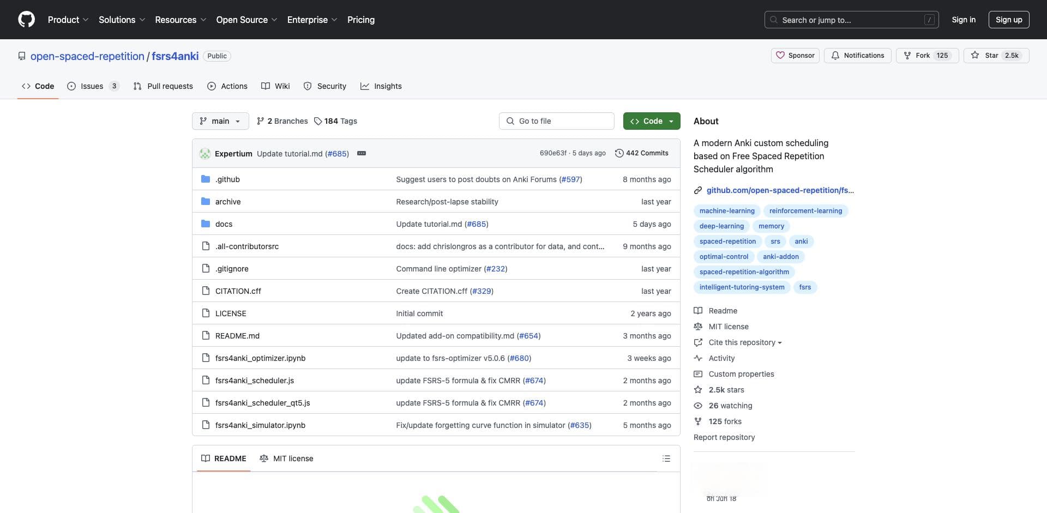Image resolution: width=1047 pixels, height=513 pixels.
Task: Open the README outline list icon
Action: coord(666,458)
